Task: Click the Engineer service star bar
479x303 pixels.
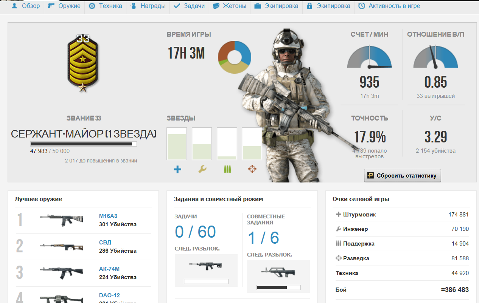Action: coord(202,144)
